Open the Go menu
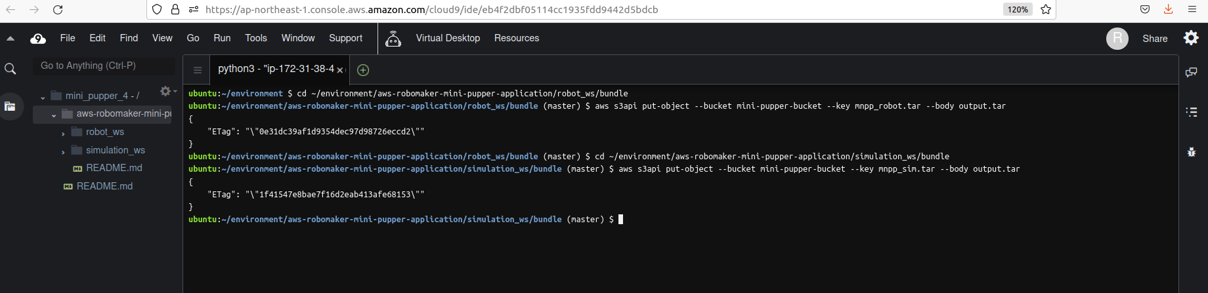This screenshot has height=293, width=1208. (x=193, y=38)
